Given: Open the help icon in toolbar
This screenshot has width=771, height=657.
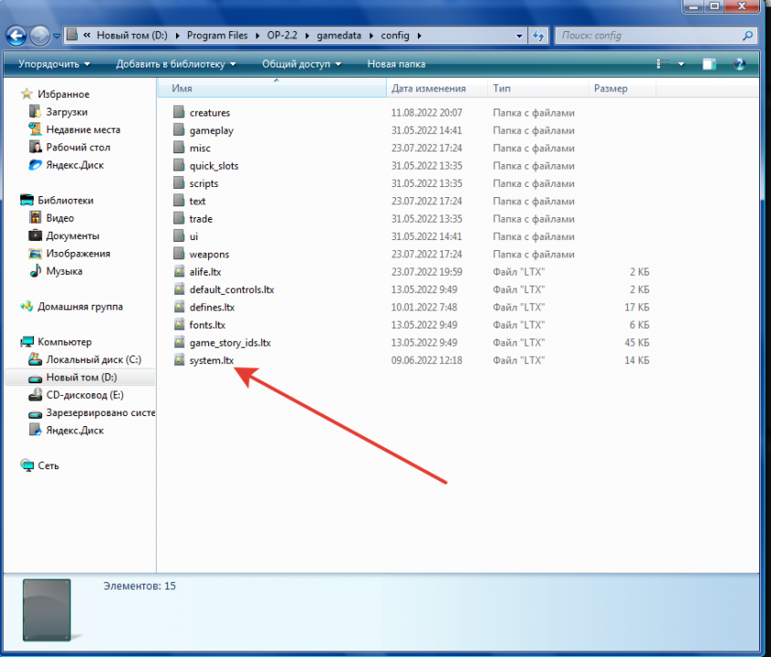Looking at the screenshot, I should [739, 64].
